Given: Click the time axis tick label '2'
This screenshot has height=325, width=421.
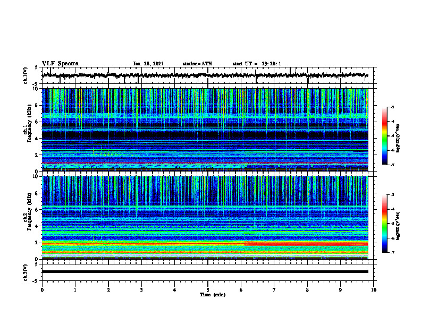Looking at the screenshot, I should pyautogui.click(x=108, y=290).
